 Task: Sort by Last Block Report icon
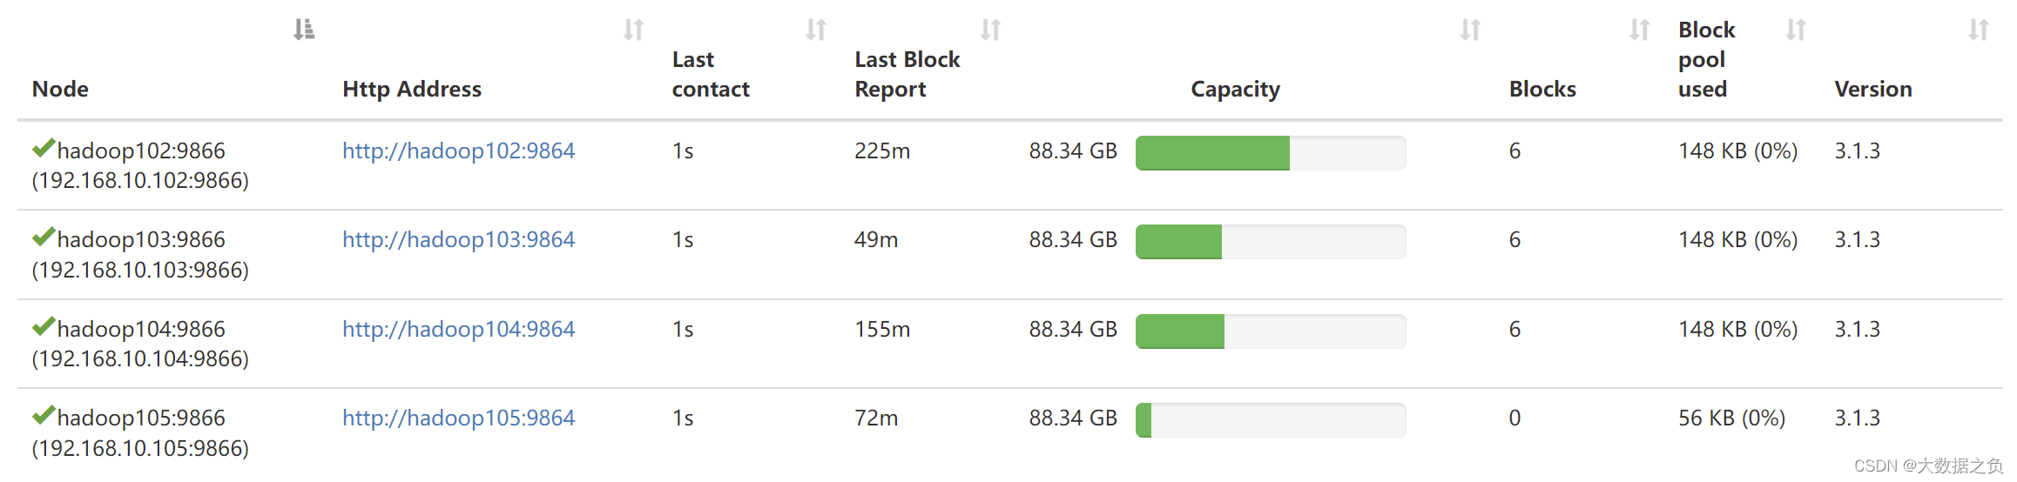pyautogui.click(x=990, y=30)
